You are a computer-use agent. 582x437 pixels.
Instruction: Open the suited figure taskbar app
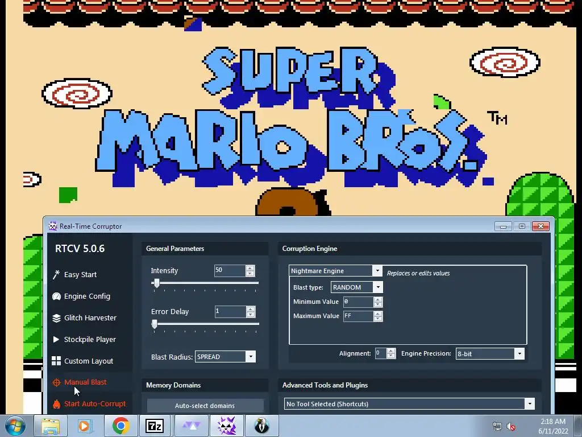pyautogui.click(x=261, y=426)
